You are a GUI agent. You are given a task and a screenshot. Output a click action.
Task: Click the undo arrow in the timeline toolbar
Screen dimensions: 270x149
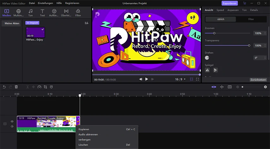(x=4, y=87)
